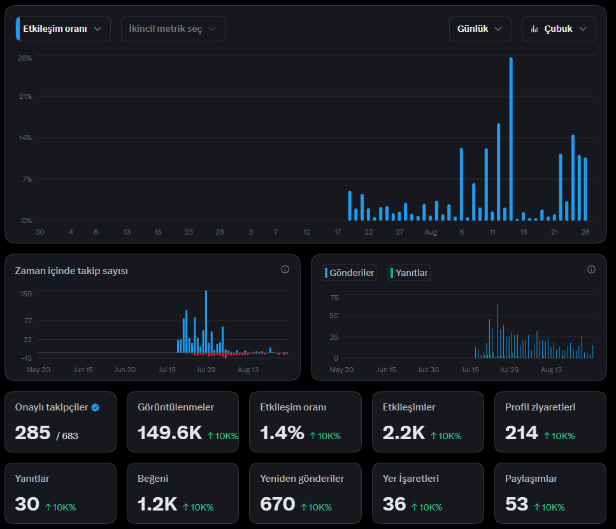Toggle the Gönderiler series legend
The height and width of the screenshot is (529, 616).
[x=349, y=273]
